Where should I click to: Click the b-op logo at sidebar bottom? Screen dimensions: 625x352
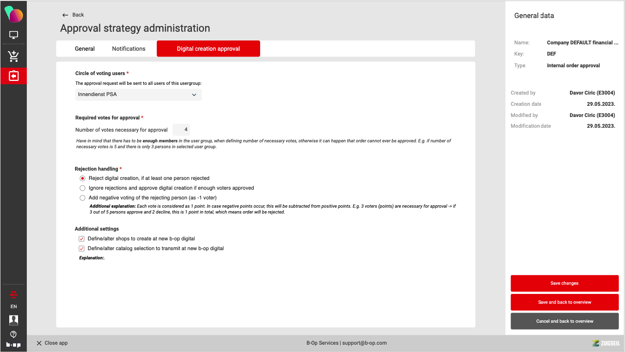point(14,344)
